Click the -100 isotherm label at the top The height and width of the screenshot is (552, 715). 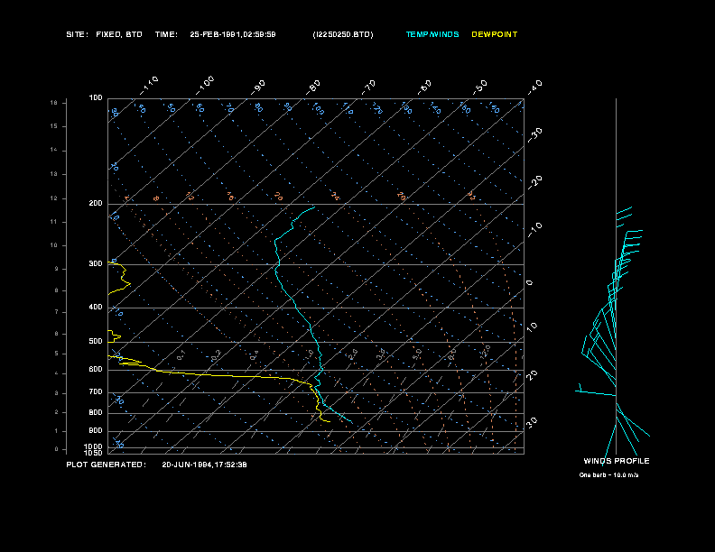[x=204, y=86]
